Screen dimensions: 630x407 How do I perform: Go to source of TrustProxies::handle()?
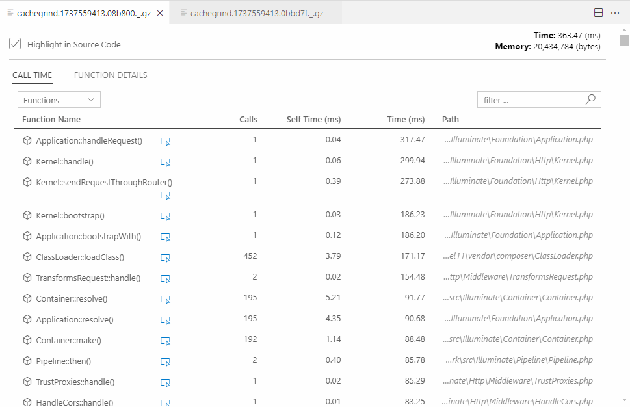165,383
